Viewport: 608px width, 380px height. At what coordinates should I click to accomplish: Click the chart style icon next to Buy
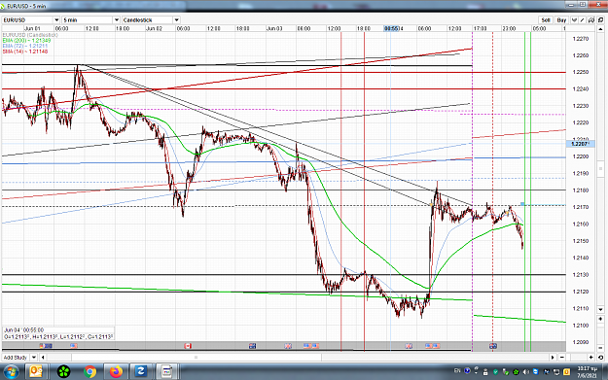(x=574, y=19)
